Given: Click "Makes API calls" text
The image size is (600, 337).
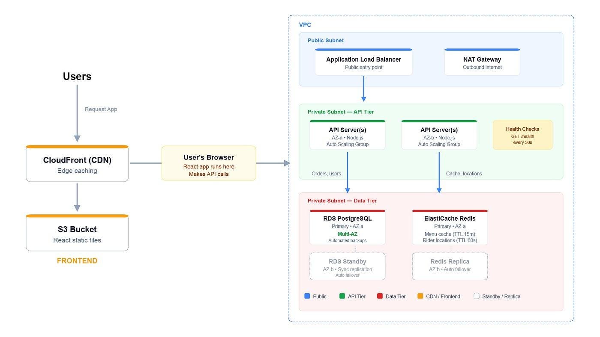Looking at the screenshot, I should pyautogui.click(x=209, y=174).
